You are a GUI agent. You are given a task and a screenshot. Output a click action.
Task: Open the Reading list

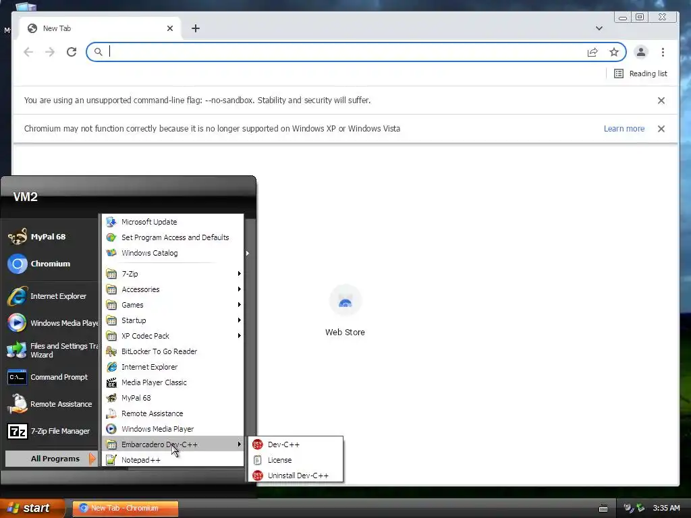641,74
